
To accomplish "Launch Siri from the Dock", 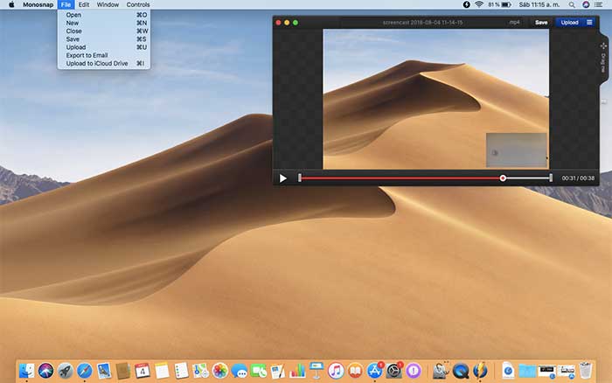I will [x=45, y=371].
